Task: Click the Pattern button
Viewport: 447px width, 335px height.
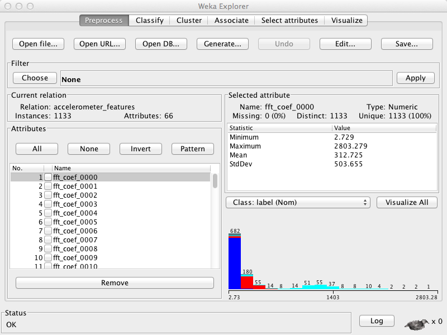Action: click(x=193, y=149)
